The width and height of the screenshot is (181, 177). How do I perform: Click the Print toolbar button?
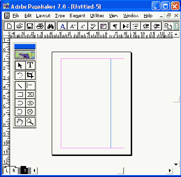(x=40, y=26)
